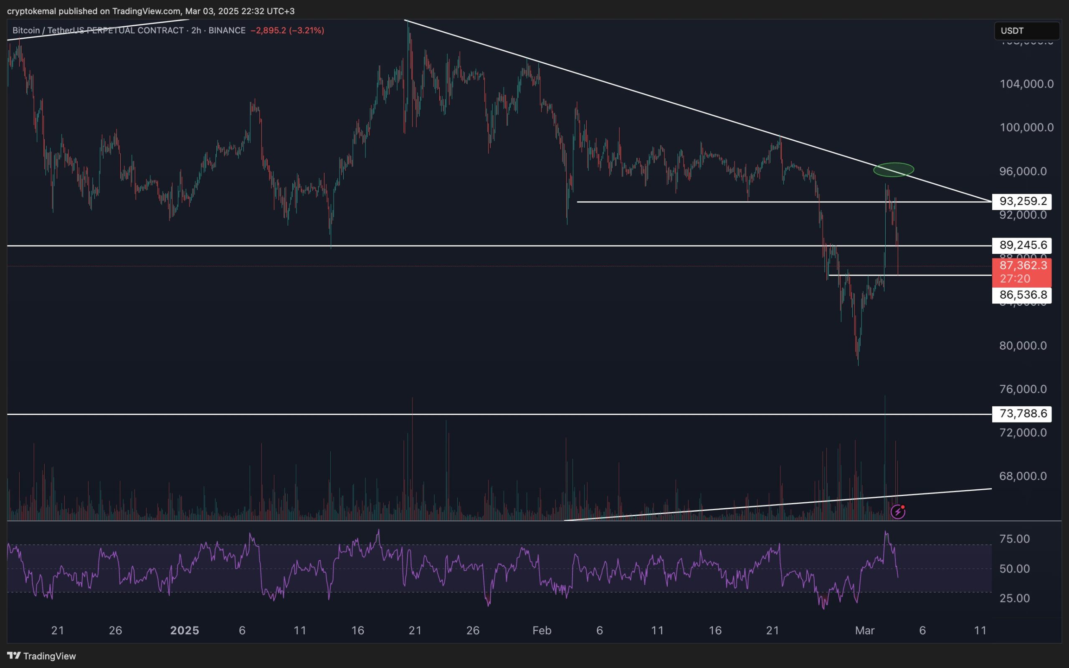Click the purple lightning bolt news icon

pos(898,511)
